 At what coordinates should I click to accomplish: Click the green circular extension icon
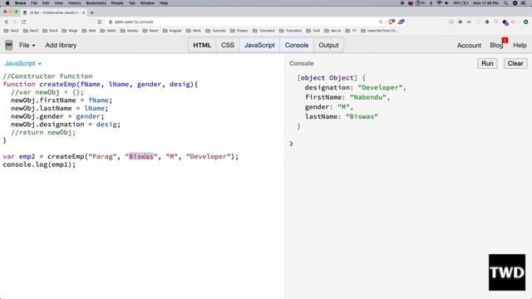(525, 22)
